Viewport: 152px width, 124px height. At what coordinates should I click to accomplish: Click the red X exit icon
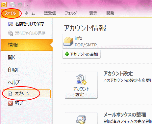[x=10, y=103]
